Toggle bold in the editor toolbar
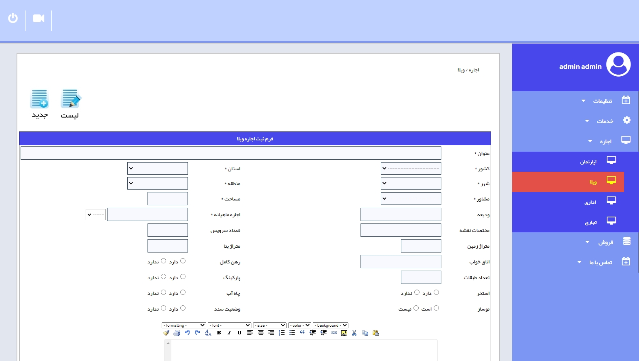Screen dimensions: 639x361 pyautogui.click(x=219, y=333)
